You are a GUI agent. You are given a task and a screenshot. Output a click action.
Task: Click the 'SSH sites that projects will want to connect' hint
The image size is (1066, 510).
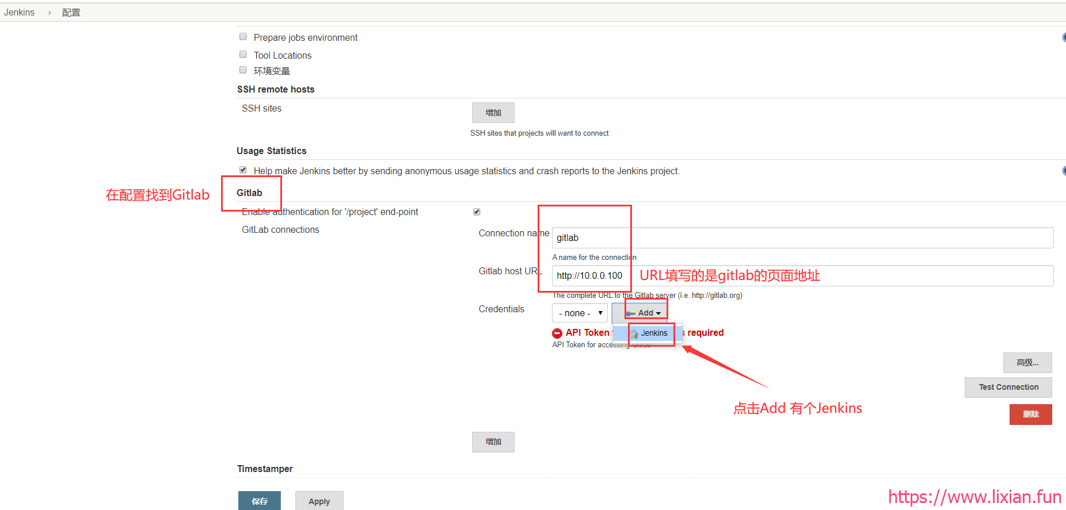click(539, 133)
